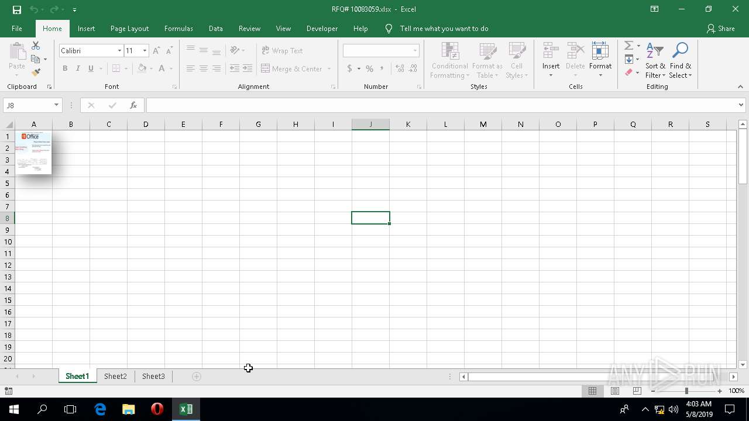Click Tell me what you want to do
The width and height of the screenshot is (749, 421).
tap(444, 29)
